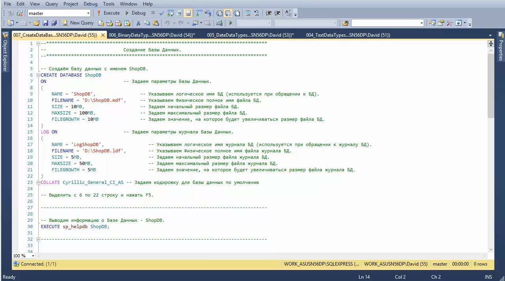Open an Analysis Services XMLA Query
505x281 pixels.
click(127, 23)
